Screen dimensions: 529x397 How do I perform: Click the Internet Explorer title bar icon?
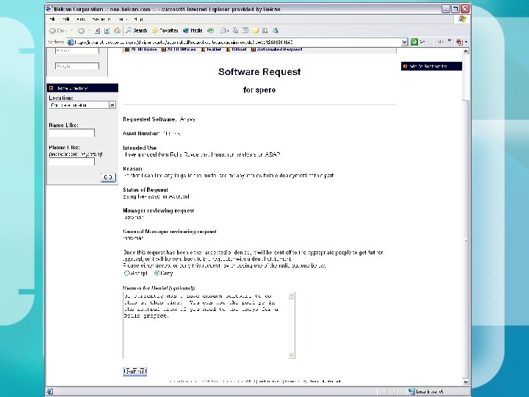[x=50, y=9]
